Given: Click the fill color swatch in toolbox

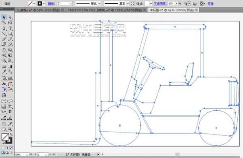Looking at the screenshot, I should pos(5,137).
